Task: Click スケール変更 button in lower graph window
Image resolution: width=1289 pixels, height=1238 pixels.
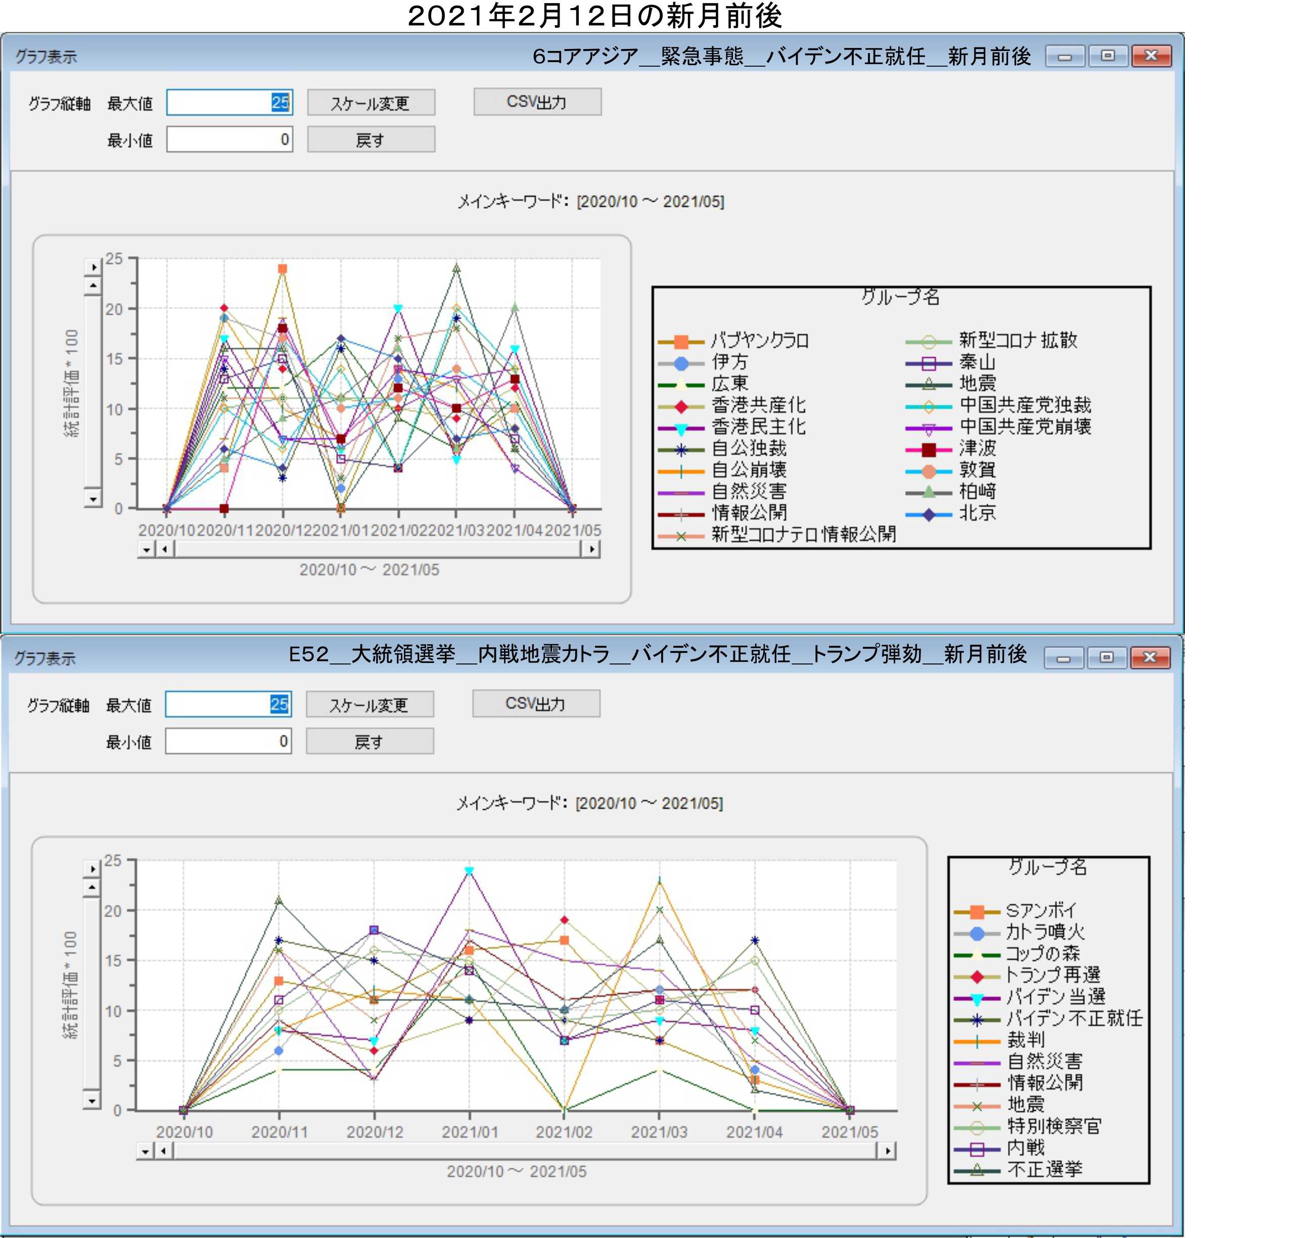Action: [369, 705]
